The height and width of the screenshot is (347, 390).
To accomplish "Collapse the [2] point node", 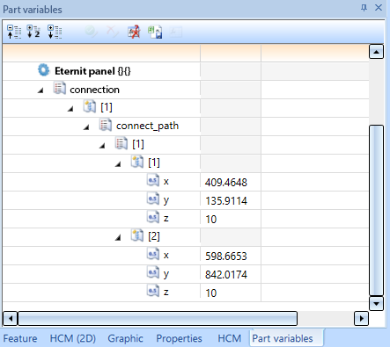I will click(118, 238).
